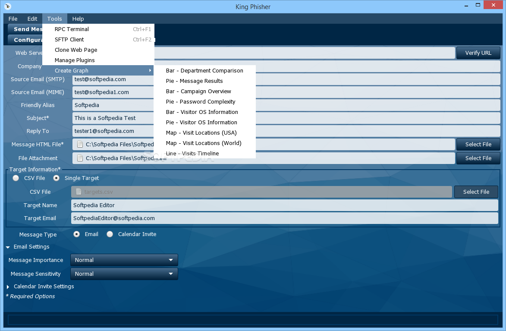This screenshot has height=331, width=506.
Task: Click the Target Email field
Action: (285, 218)
